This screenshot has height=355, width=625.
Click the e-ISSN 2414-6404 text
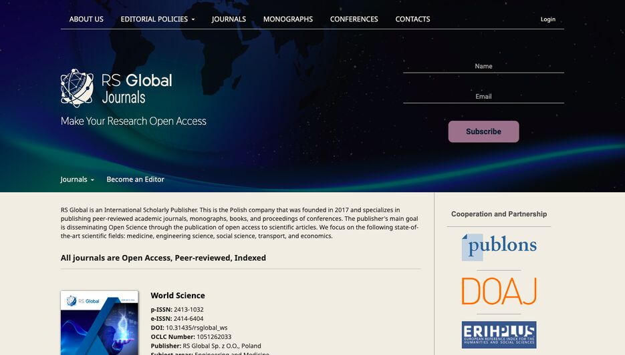click(177, 318)
